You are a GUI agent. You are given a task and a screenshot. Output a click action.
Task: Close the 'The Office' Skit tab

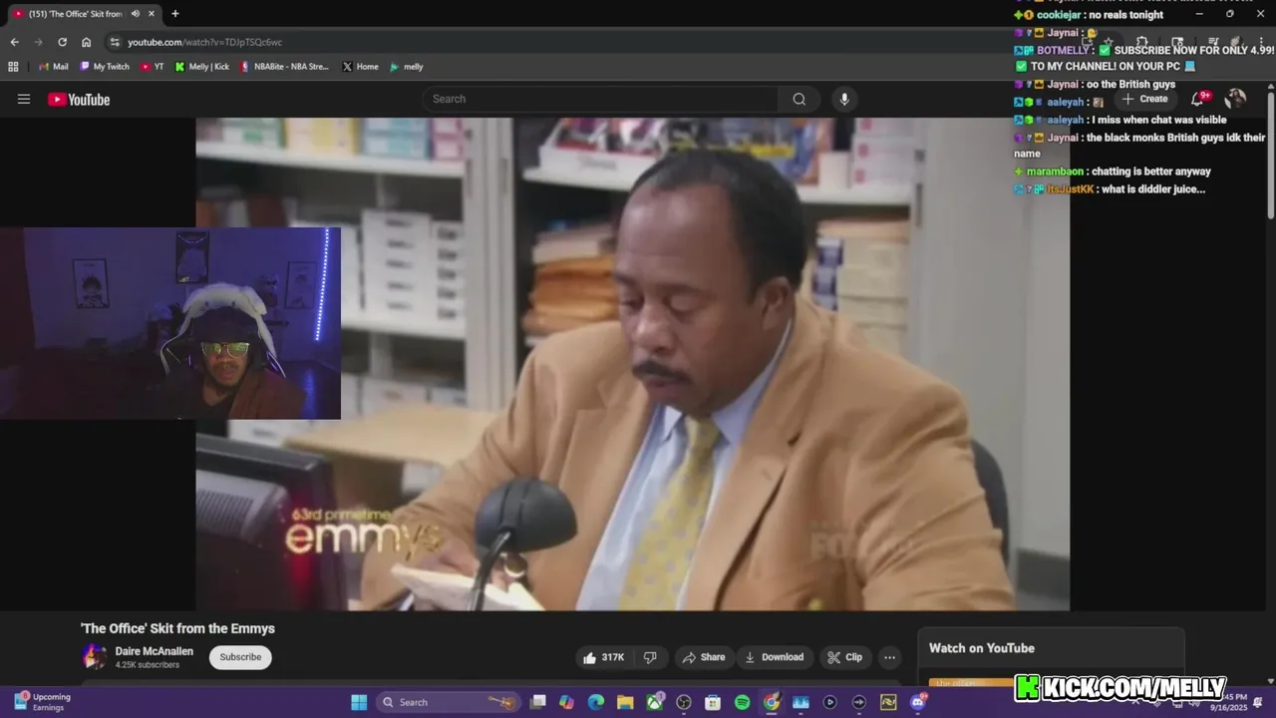point(153,14)
